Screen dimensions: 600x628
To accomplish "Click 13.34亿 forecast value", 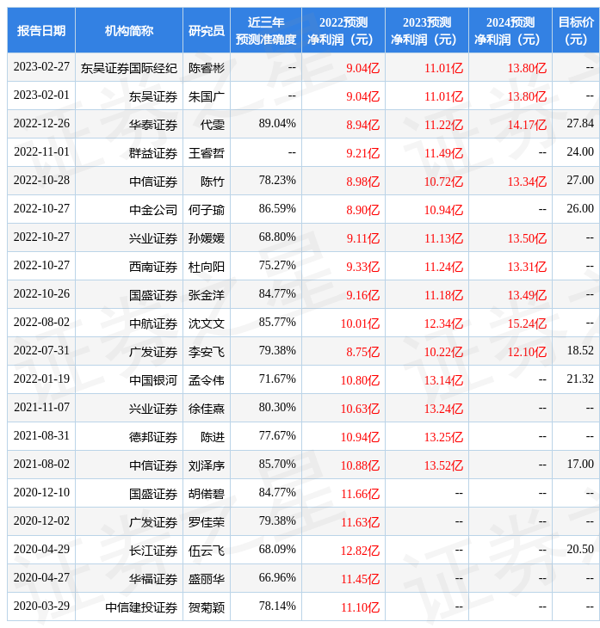I will [x=527, y=182].
